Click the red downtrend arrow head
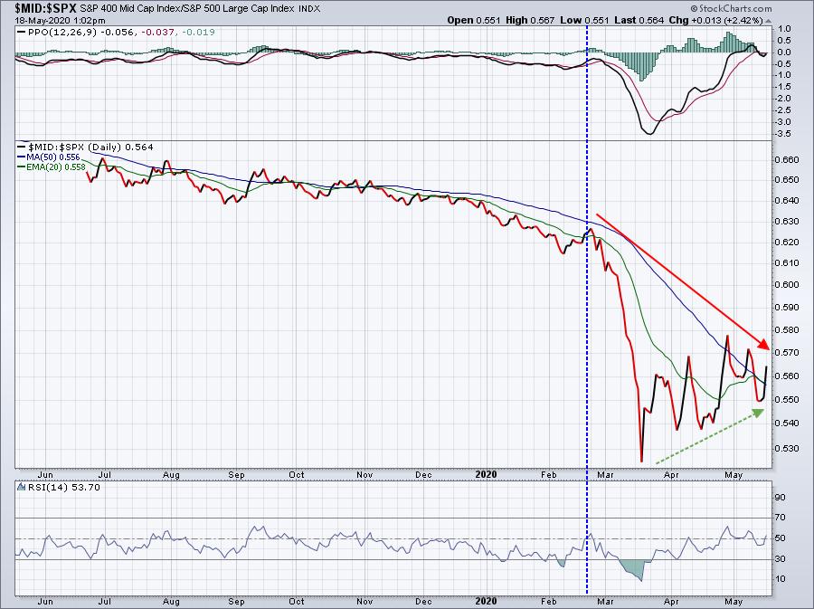Viewport: 814px width, 609px height. (766, 347)
